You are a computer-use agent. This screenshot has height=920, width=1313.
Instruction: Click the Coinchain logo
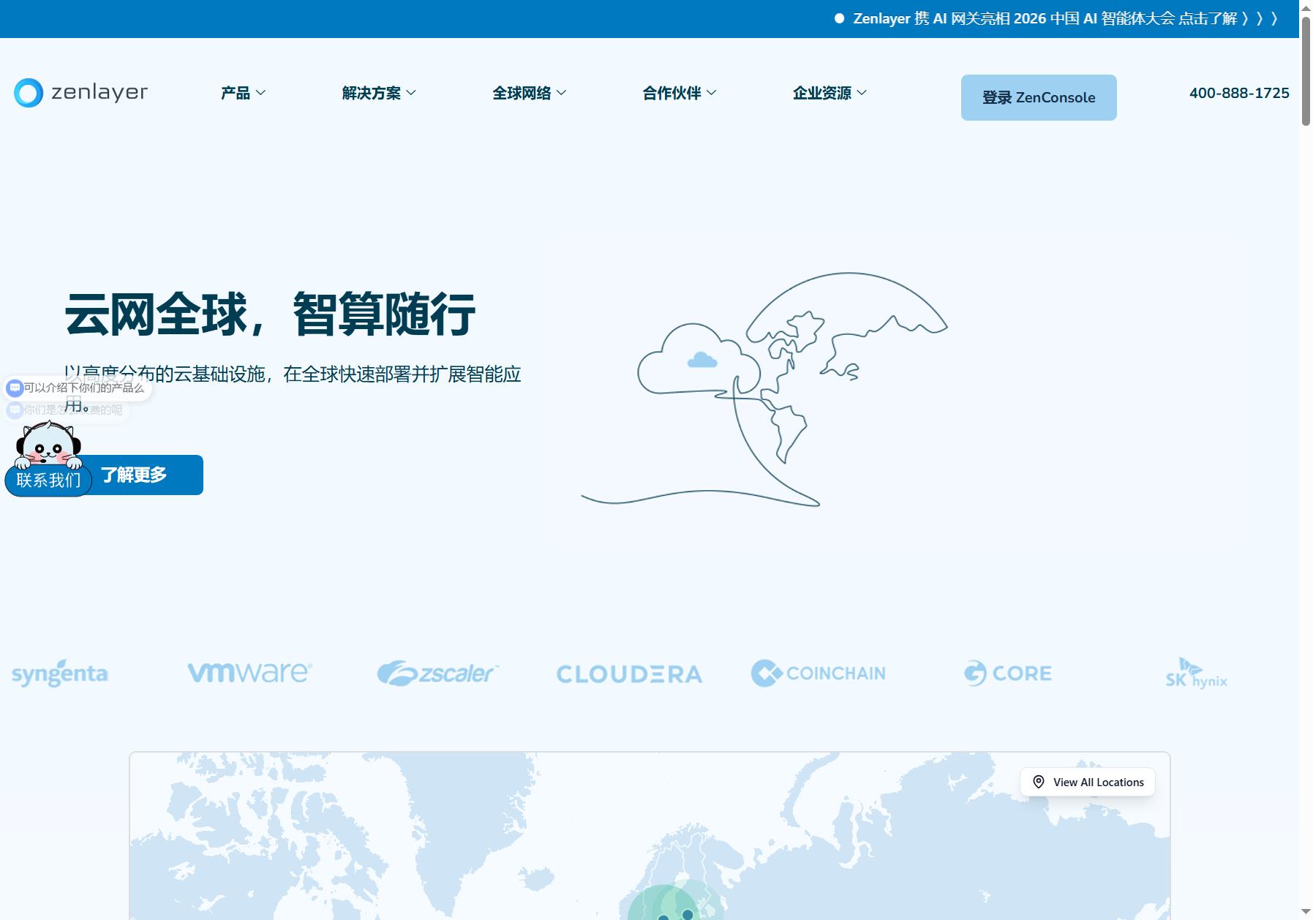point(818,673)
